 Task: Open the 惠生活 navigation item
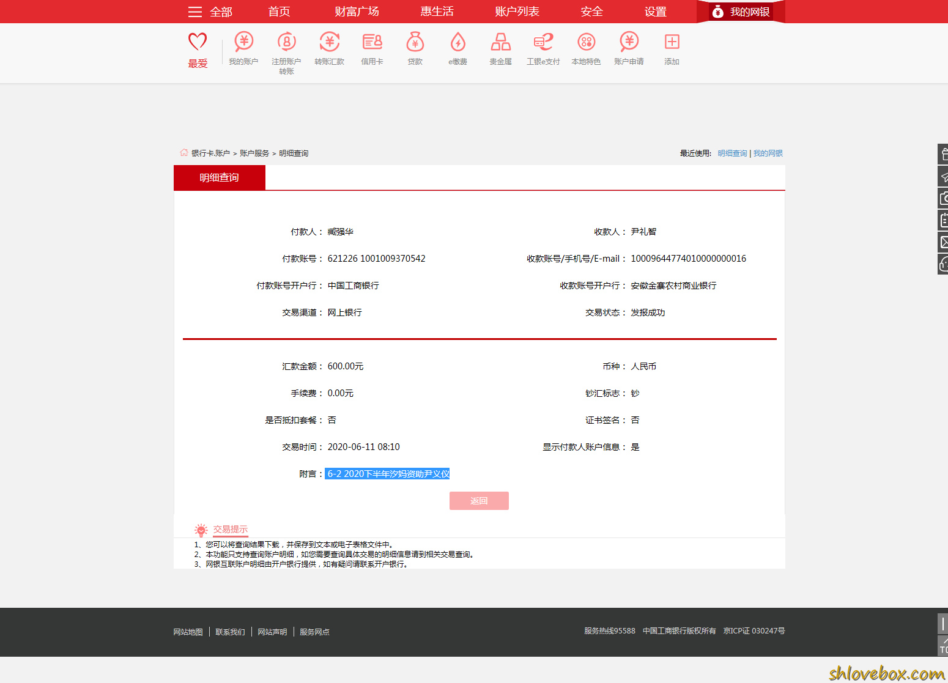tap(437, 12)
